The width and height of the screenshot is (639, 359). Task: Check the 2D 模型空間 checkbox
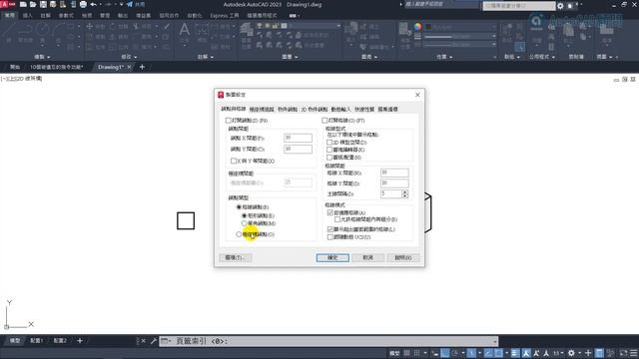pos(329,143)
